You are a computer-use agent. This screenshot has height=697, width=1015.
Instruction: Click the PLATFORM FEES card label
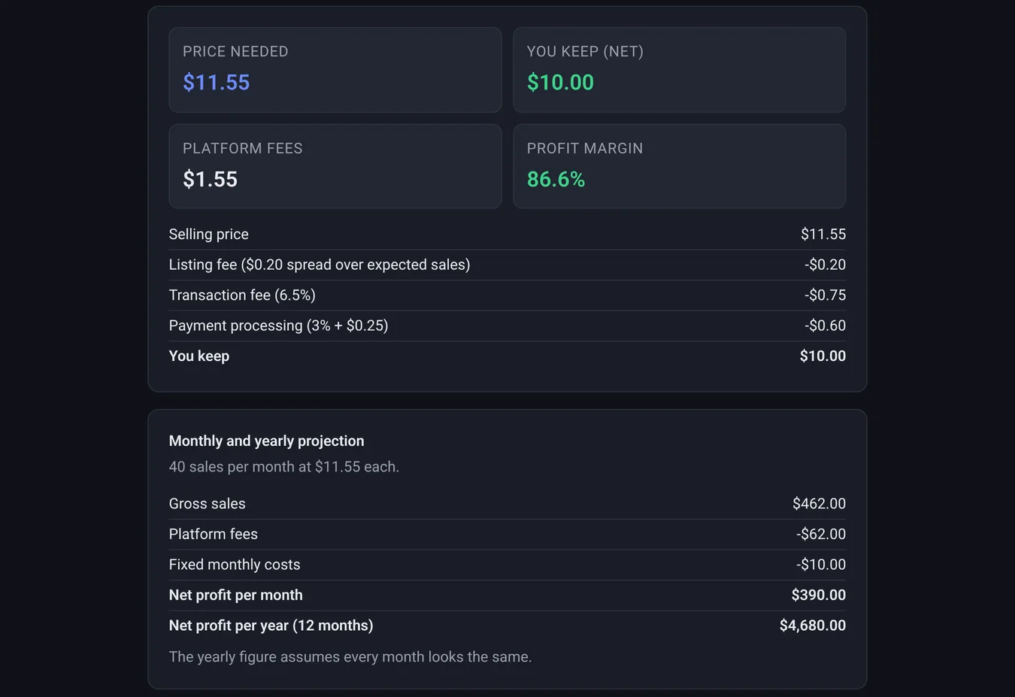pos(243,148)
